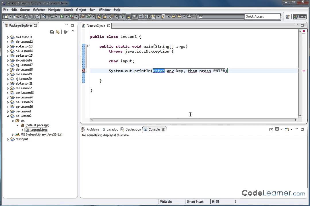Click the editor vertical scroll down arrow
Image resolution: width=310 pixels, height=206 pixels.
click(300, 116)
